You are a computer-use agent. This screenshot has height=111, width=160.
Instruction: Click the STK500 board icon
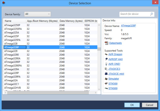(x=106, y=83)
